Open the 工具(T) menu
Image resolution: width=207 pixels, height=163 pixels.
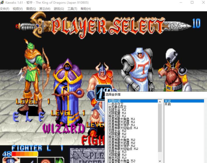tap(72, 9)
